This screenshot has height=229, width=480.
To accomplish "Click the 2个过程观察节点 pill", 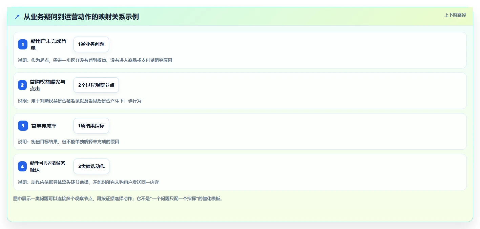I will pos(96,85).
